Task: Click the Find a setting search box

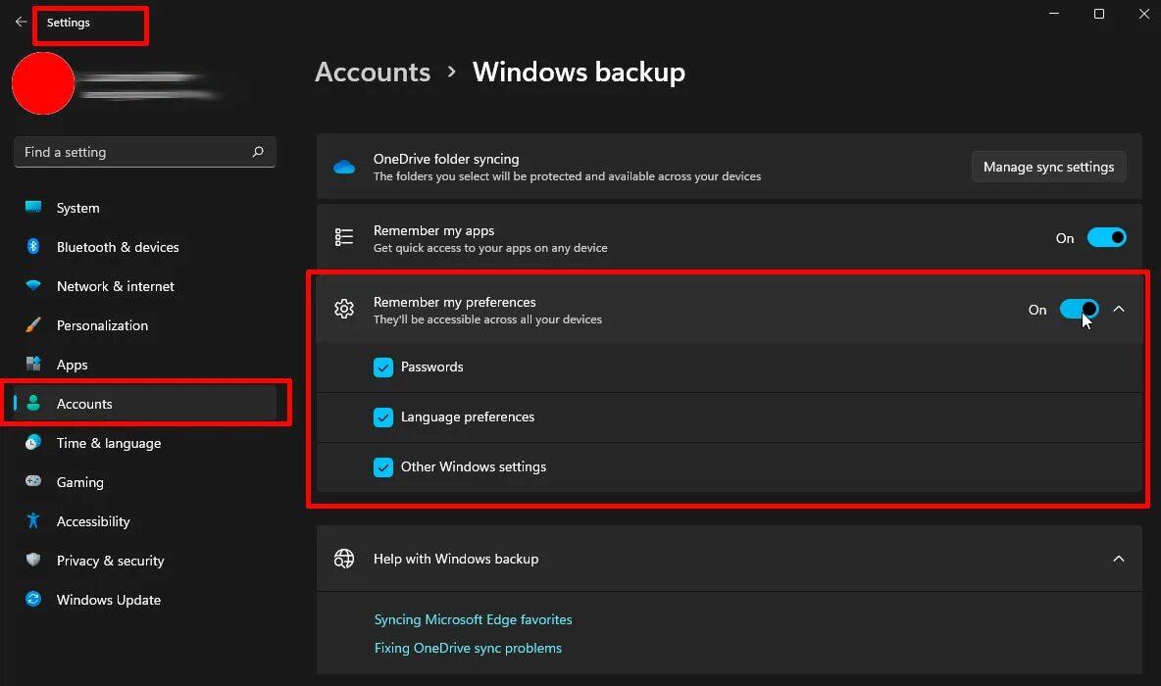Action: point(145,152)
